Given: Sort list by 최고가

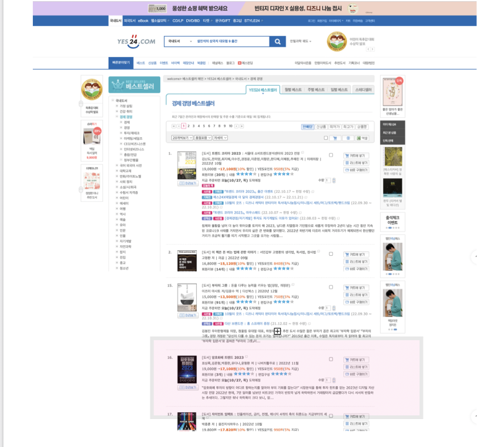Looking at the screenshot, I should click(348, 127).
